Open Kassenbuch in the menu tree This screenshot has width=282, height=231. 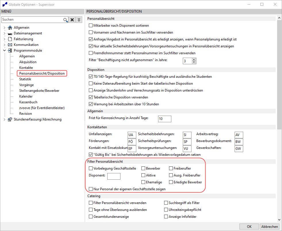click(28, 102)
